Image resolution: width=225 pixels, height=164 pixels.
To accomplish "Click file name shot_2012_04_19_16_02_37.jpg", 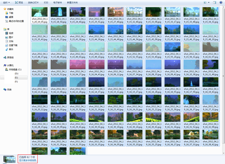I will click(x=40, y=73).
